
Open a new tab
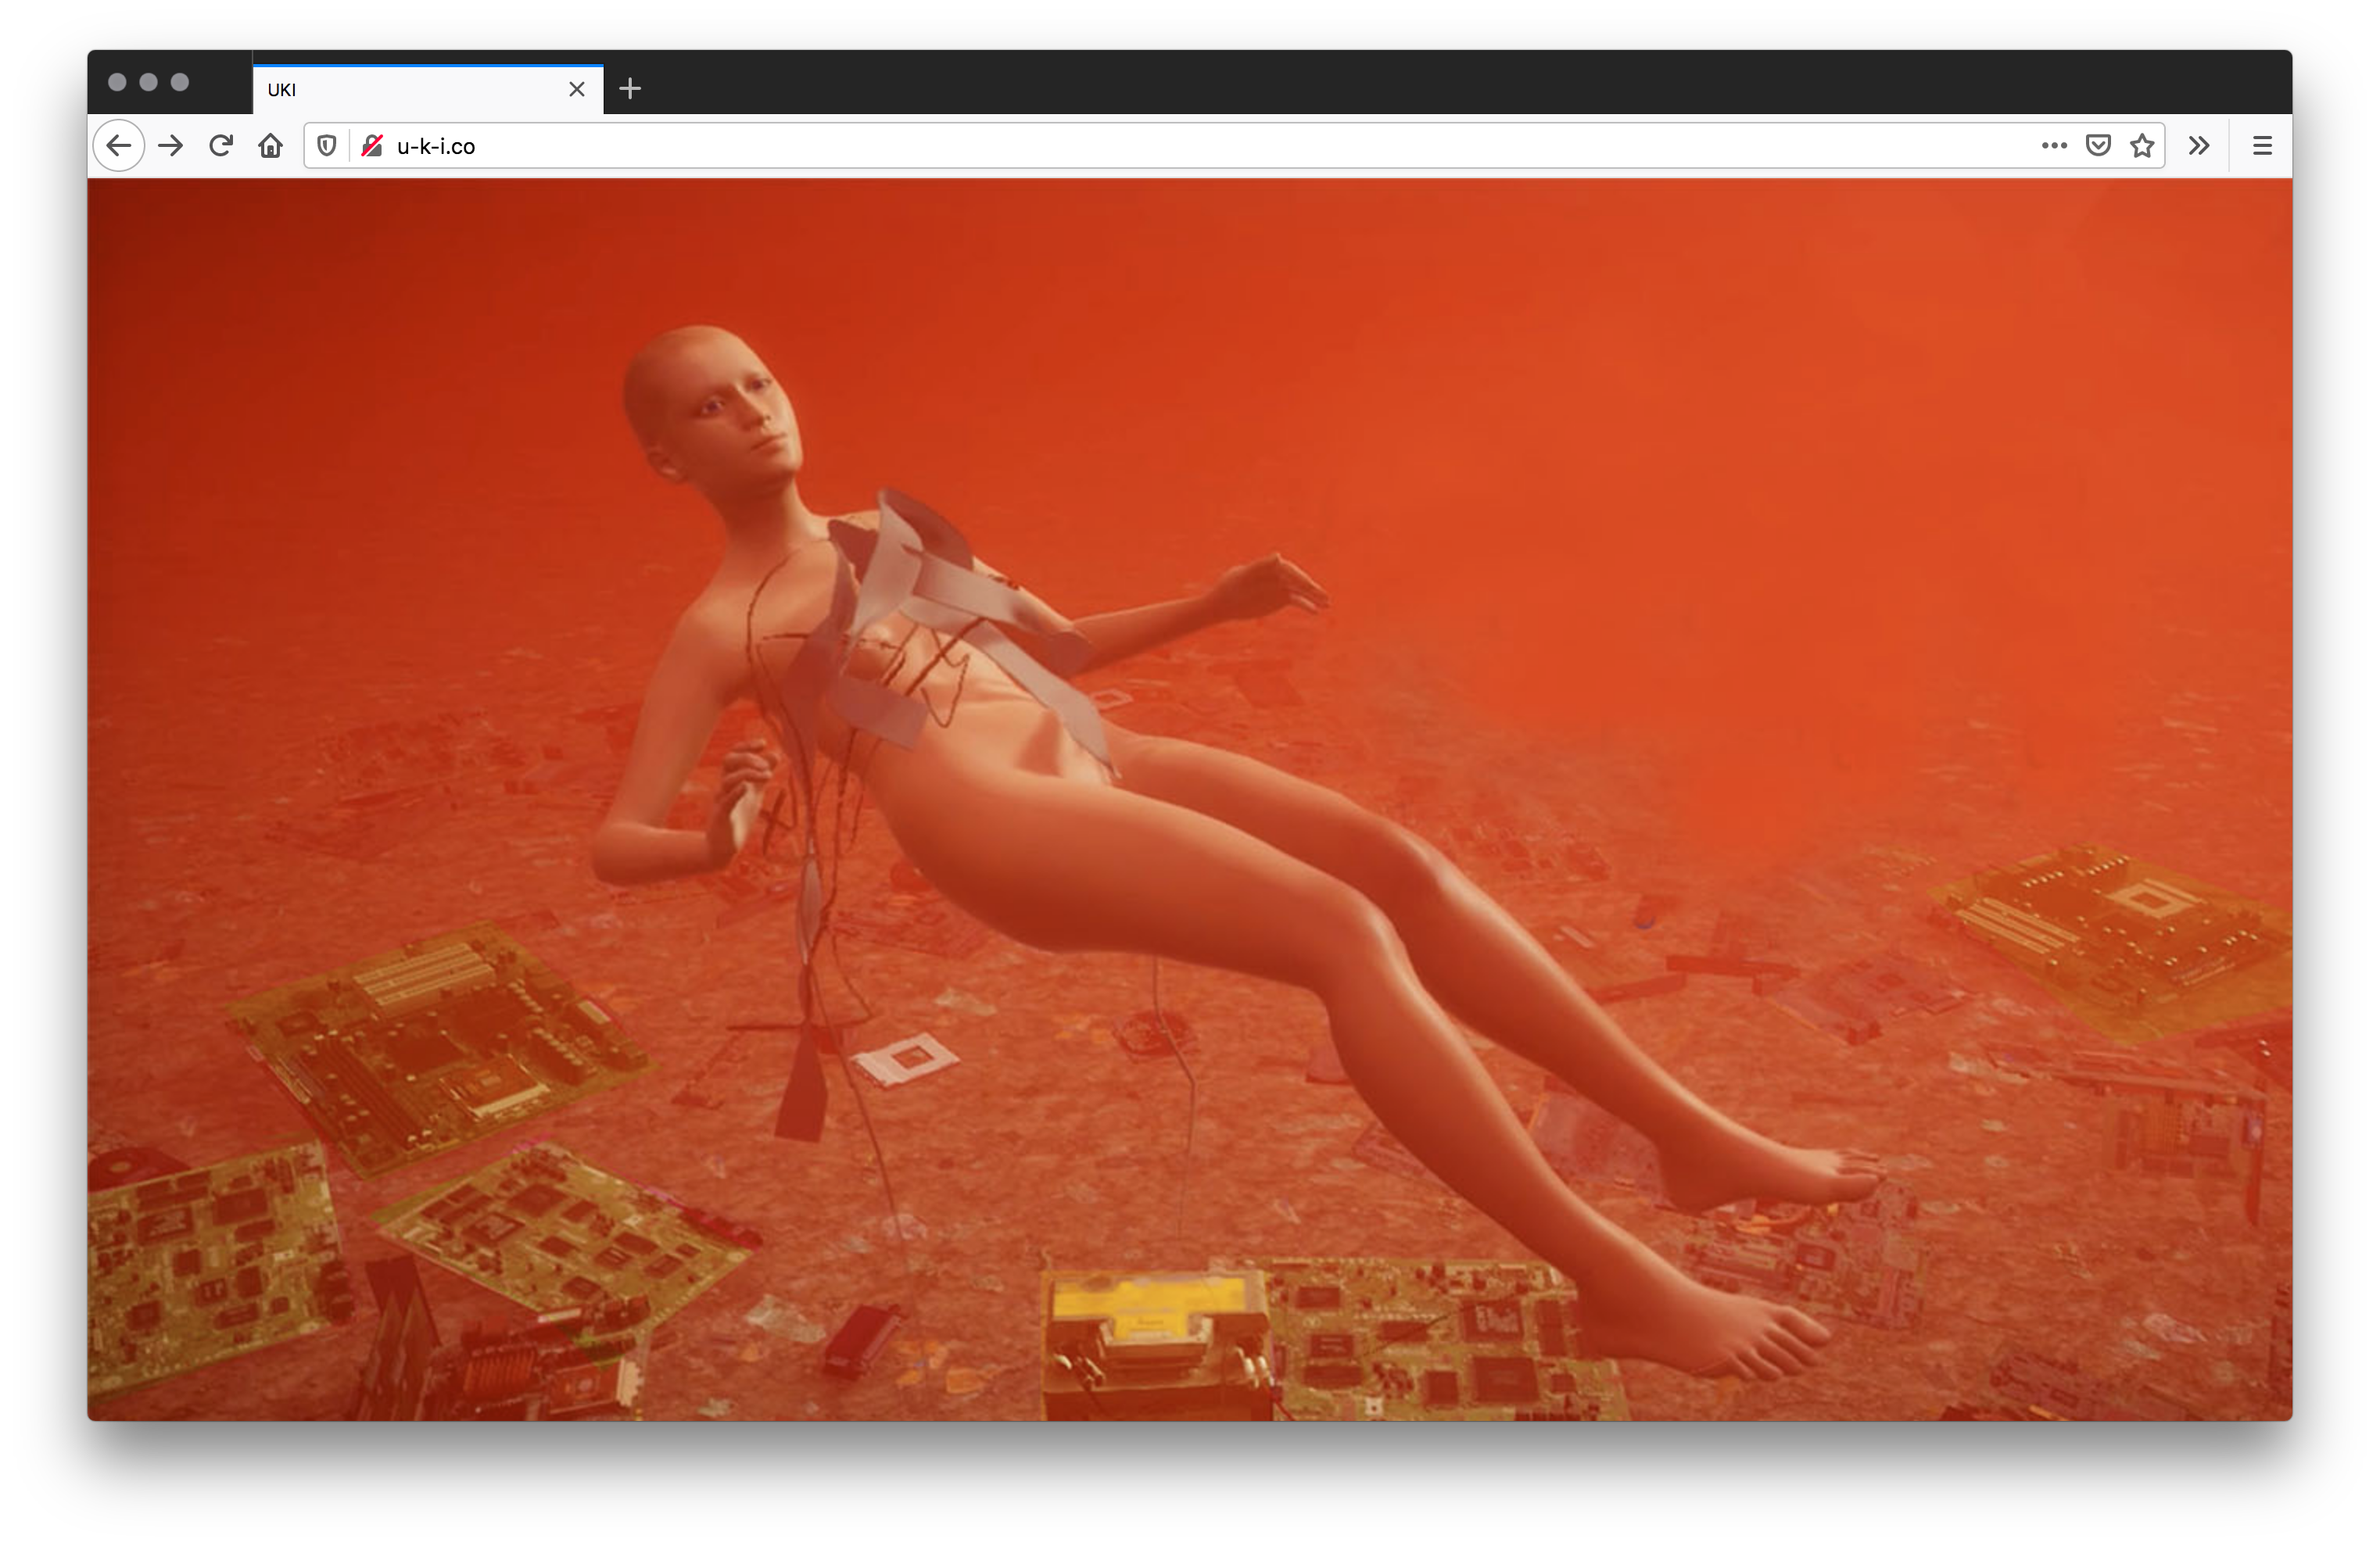point(630,89)
